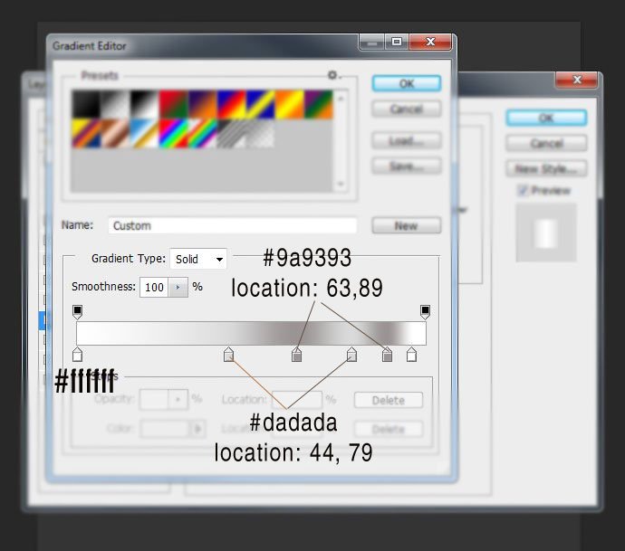Maximize the Gradient Editor window
This screenshot has height=551, width=625.
[397, 42]
